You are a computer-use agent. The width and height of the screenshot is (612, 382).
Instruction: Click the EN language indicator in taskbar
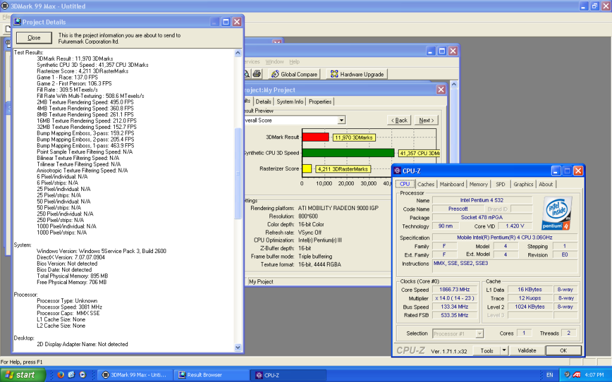[x=550, y=375]
